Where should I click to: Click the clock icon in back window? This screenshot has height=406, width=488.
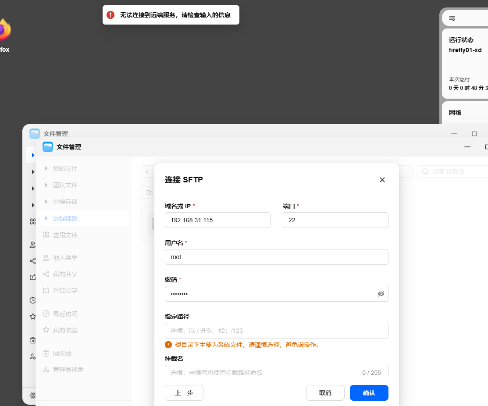[32, 300]
